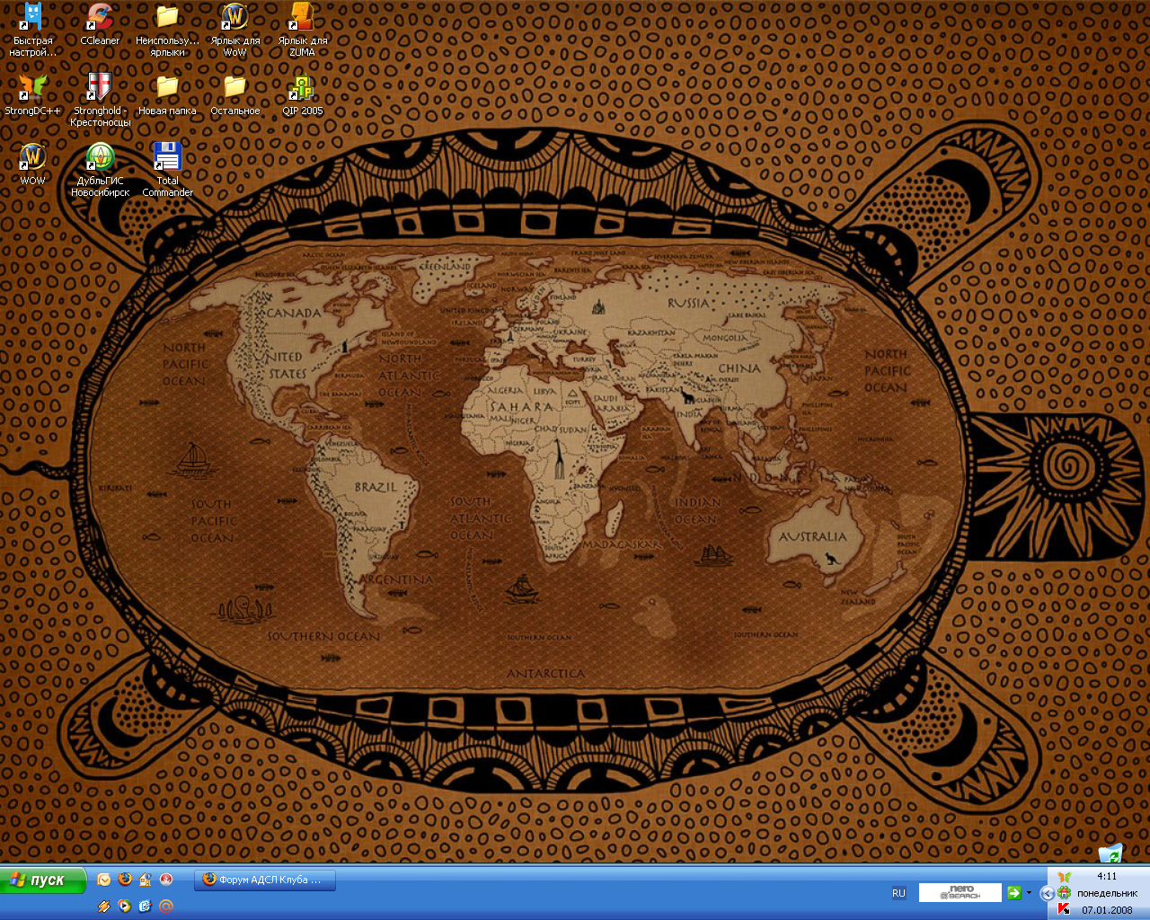Expand the Nero Search dropdown arrow

click(x=1029, y=893)
